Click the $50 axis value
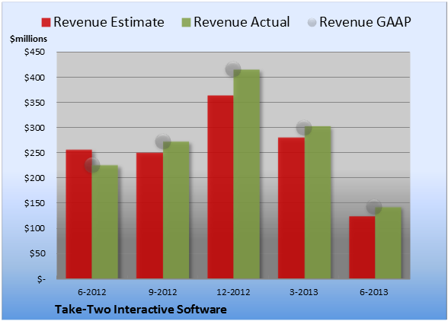 pos(37,253)
